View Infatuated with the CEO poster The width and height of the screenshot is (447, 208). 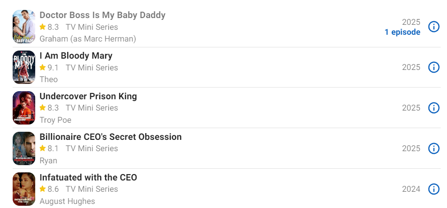(x=24, y=189)
